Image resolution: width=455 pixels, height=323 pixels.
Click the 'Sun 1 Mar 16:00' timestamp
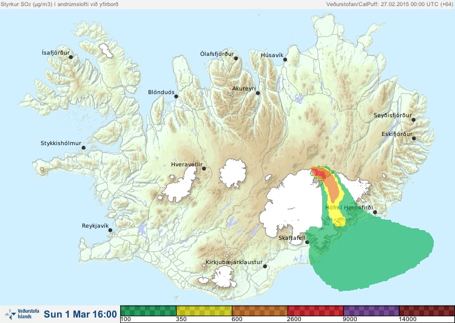(x=80, y=314)
